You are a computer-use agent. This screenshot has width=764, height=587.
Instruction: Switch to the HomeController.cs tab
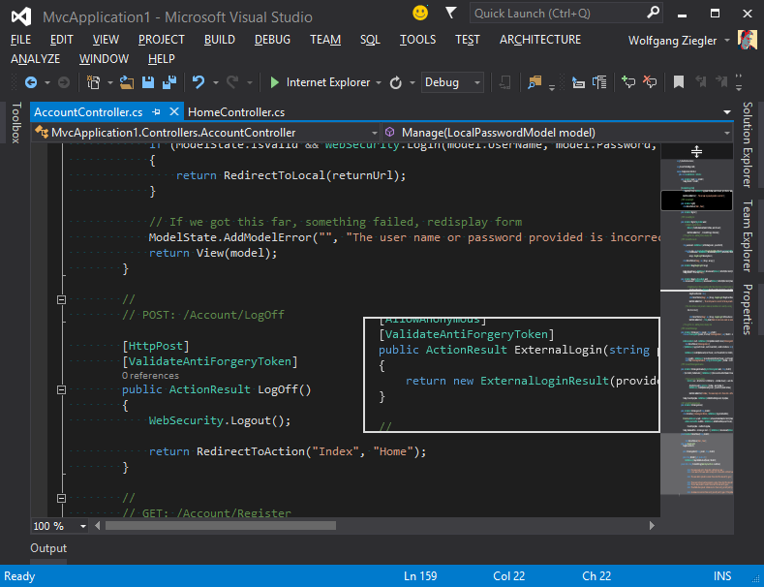pos(236,112)
